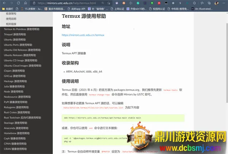Open the green T extension icon
This screenshot has width=228, height=154.
coord(152,3)
